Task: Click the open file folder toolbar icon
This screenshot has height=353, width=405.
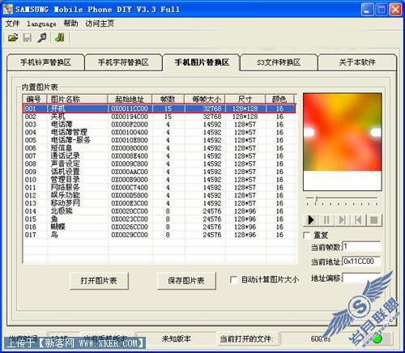Action: tap(13, 37)
